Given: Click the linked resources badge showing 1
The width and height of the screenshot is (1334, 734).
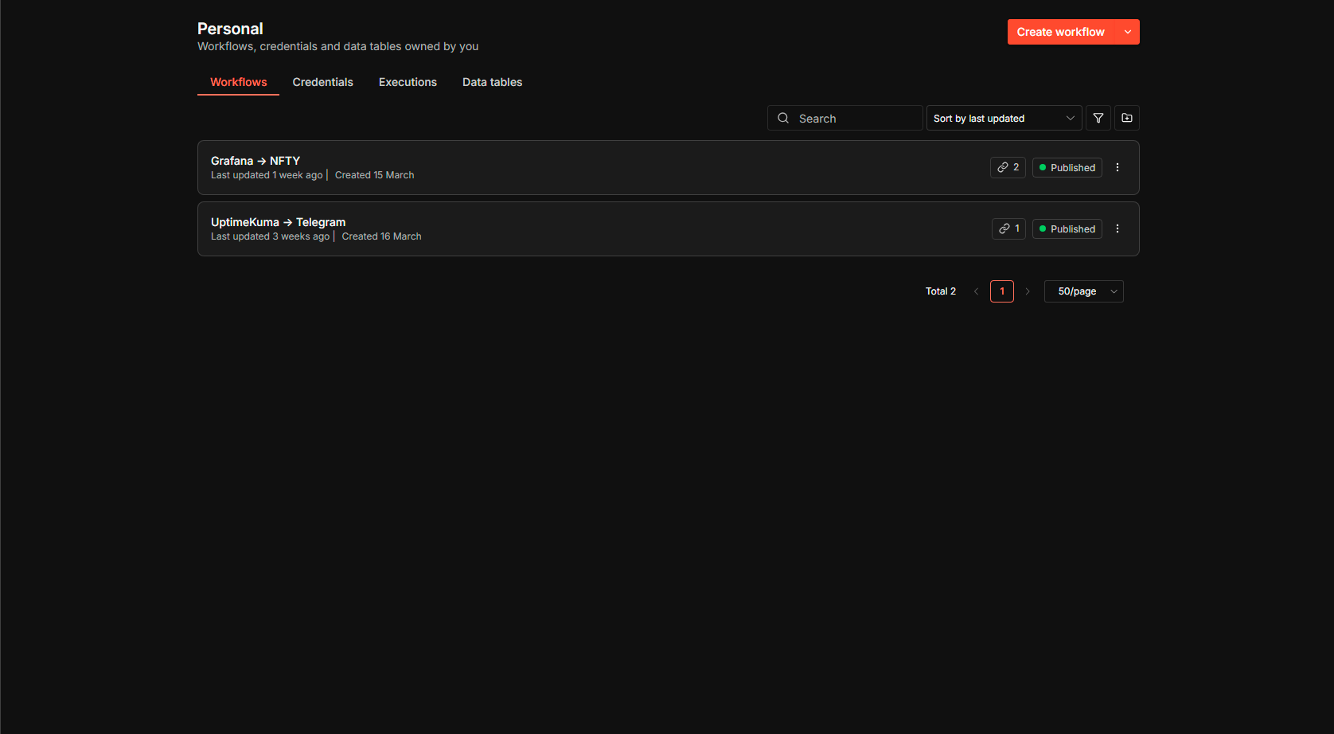Looking at the screenshot, I should click(1008, 228).
